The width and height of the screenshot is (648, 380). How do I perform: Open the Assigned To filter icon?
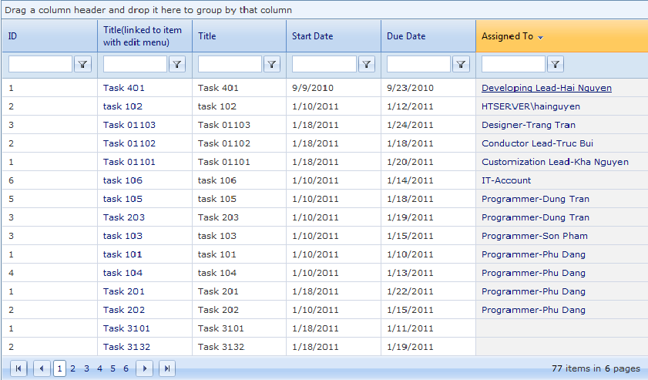pyautogui.click(x=556, y=64)
